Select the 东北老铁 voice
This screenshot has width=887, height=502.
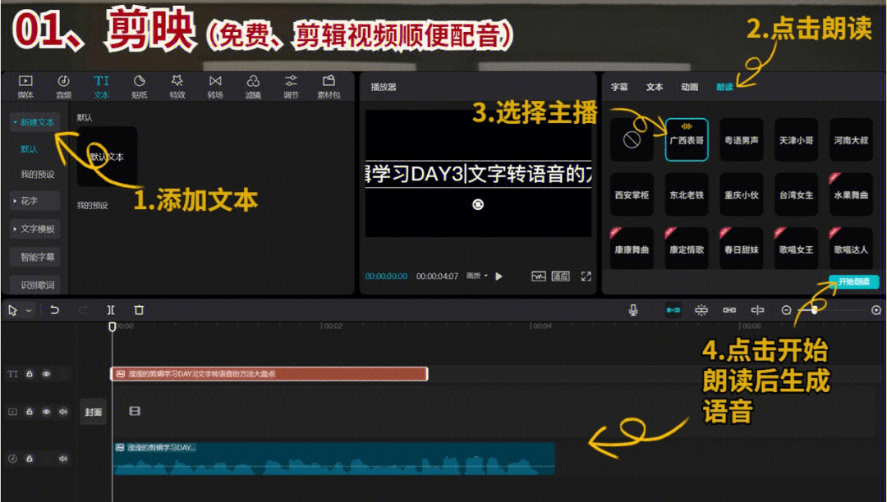(x=687, y=194)
